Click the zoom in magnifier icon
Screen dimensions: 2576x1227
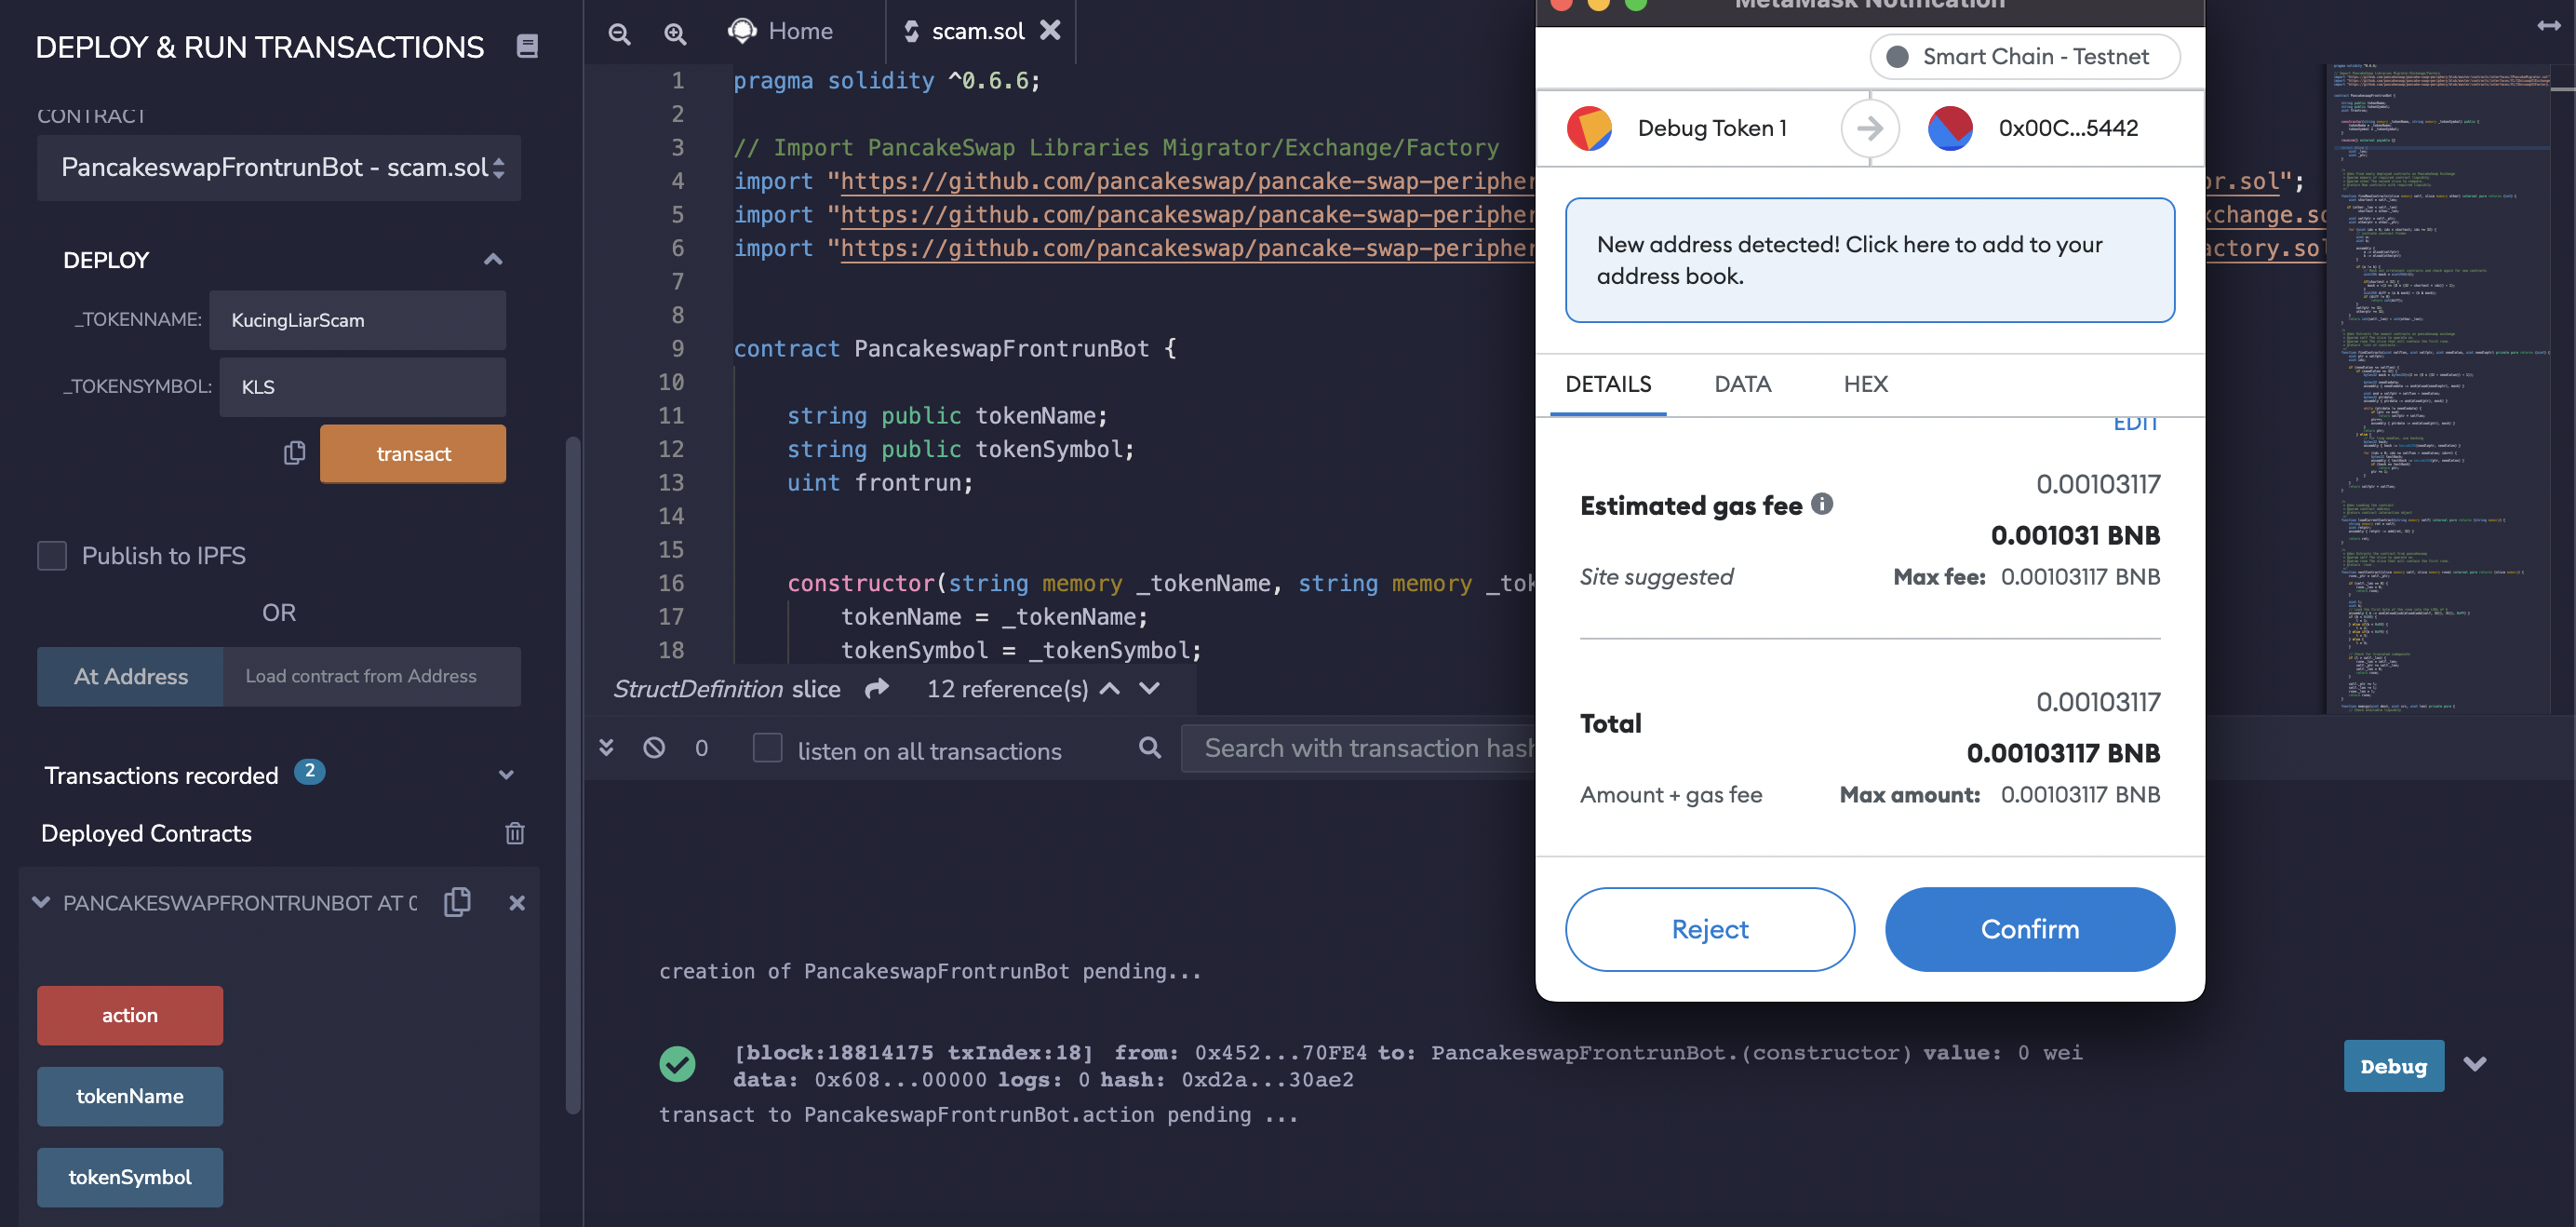tap(675, 33)
